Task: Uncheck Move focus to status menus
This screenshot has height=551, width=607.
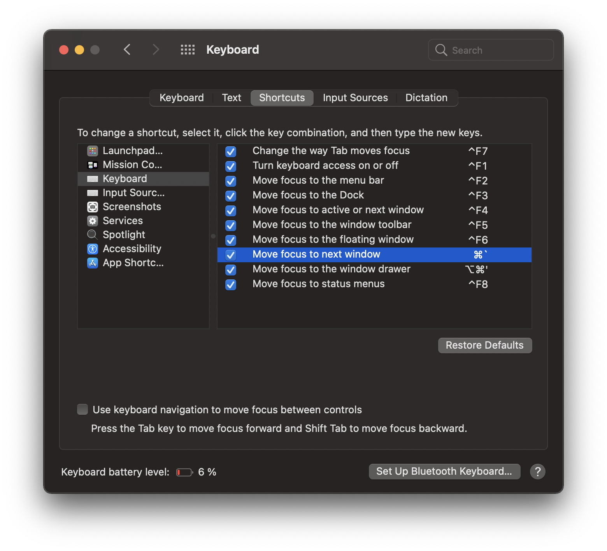Action: [231, 284]
